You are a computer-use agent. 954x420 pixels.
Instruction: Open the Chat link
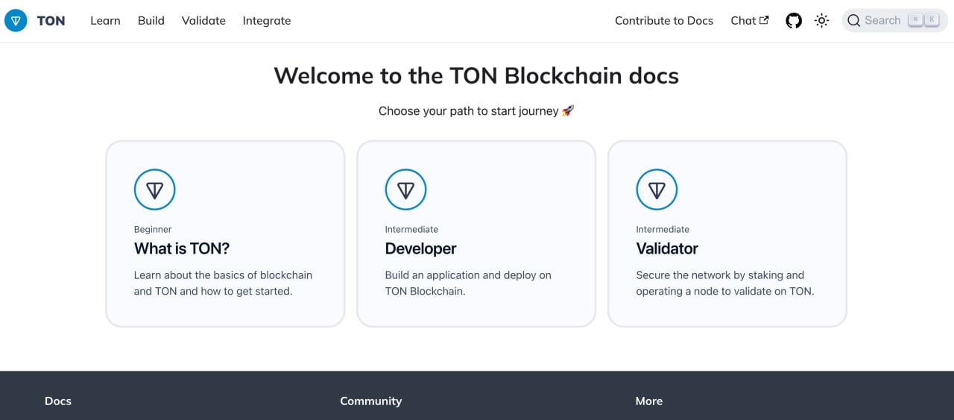[x=749, y=21]
